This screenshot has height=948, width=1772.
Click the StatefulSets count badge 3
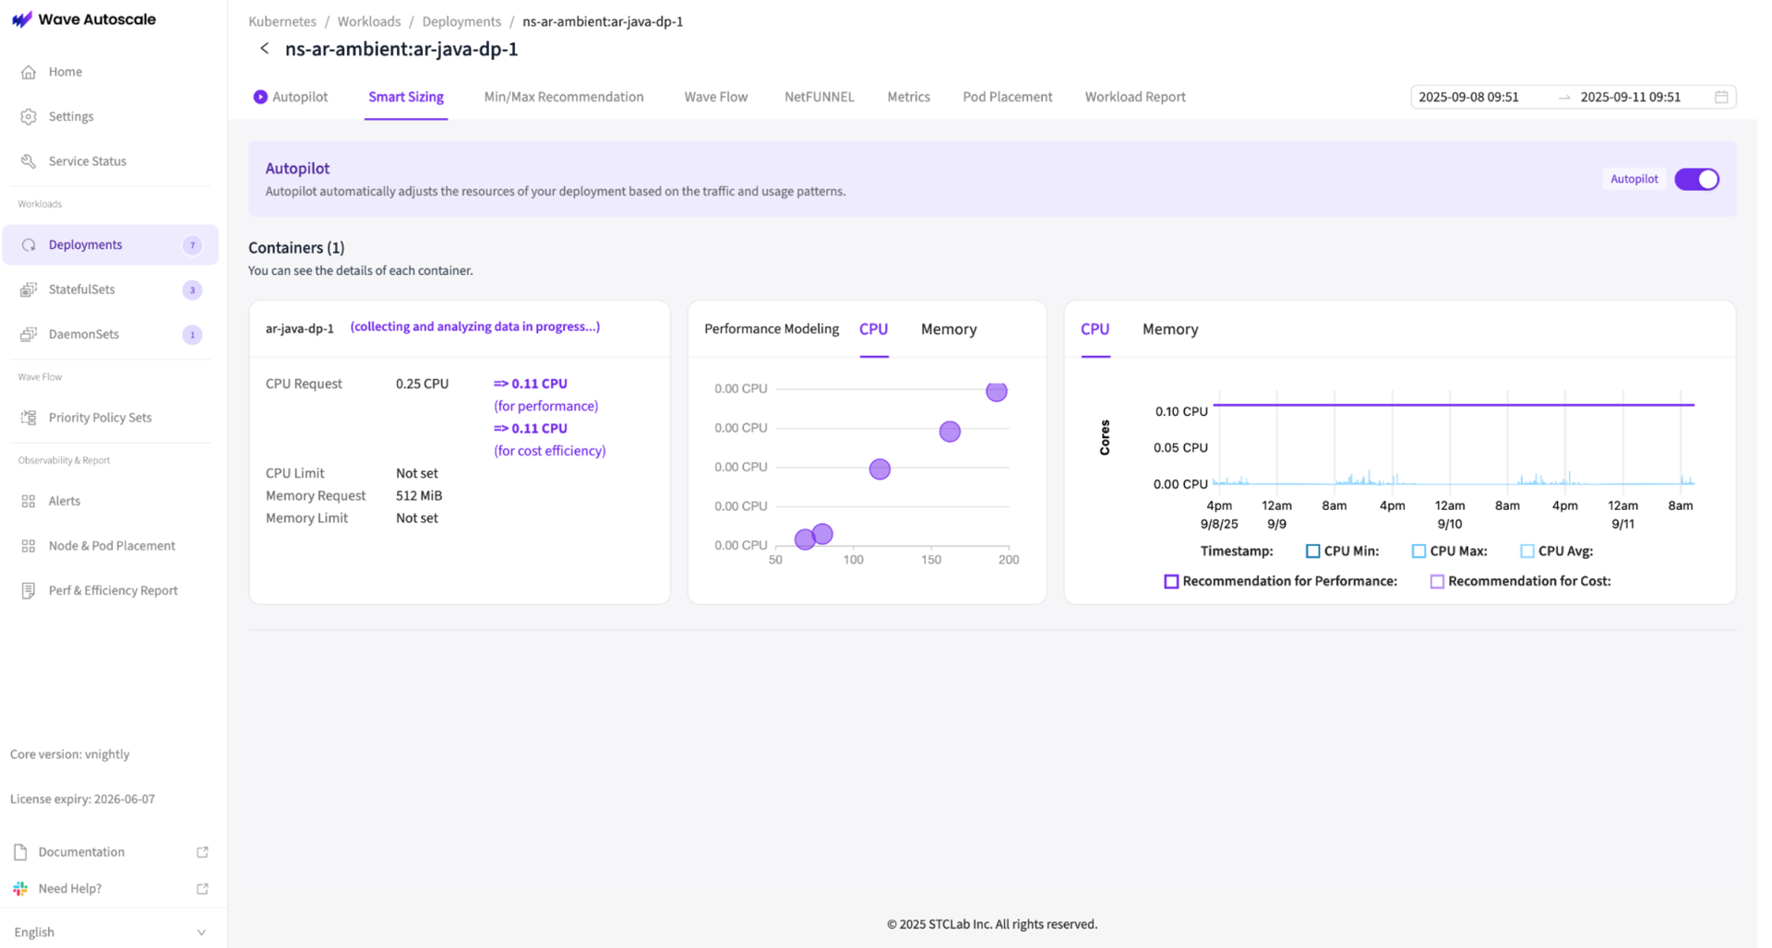(192, 290)
